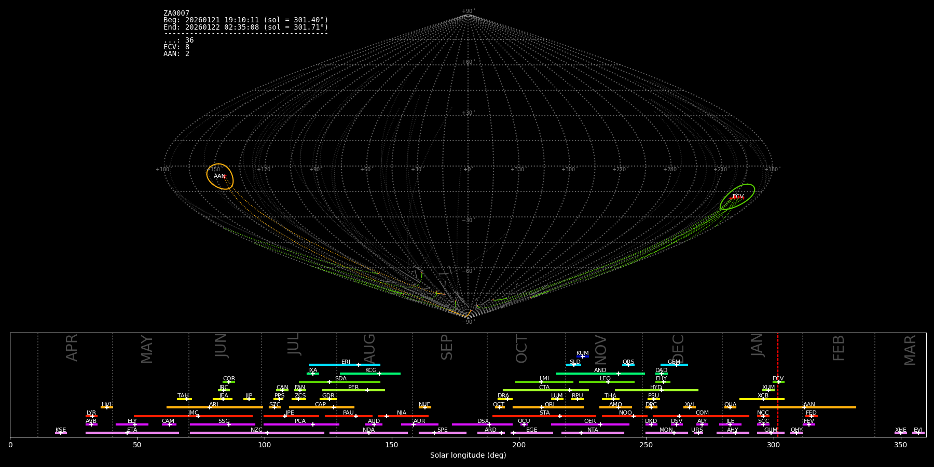
Task: Choose the NZC shower label in timeline
Action: 257,430
